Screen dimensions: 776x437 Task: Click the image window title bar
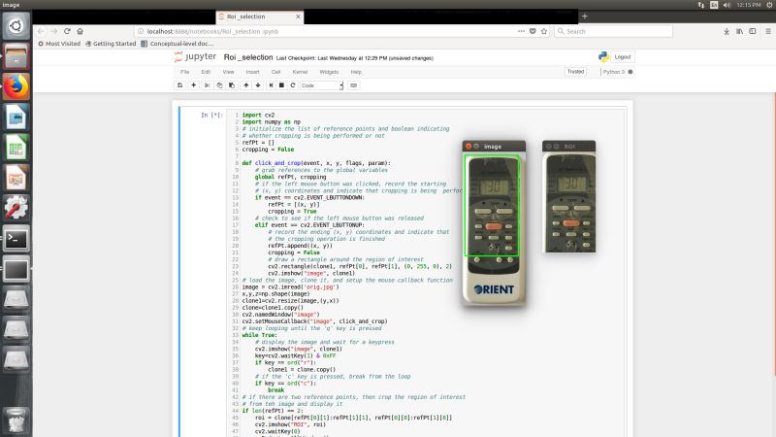click(494, 147)
